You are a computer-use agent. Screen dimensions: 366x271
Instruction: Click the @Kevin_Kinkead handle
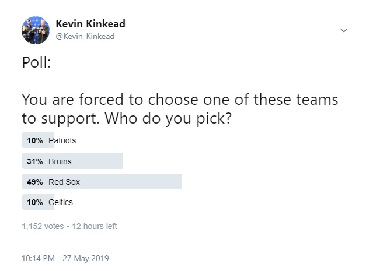[85, 36]
